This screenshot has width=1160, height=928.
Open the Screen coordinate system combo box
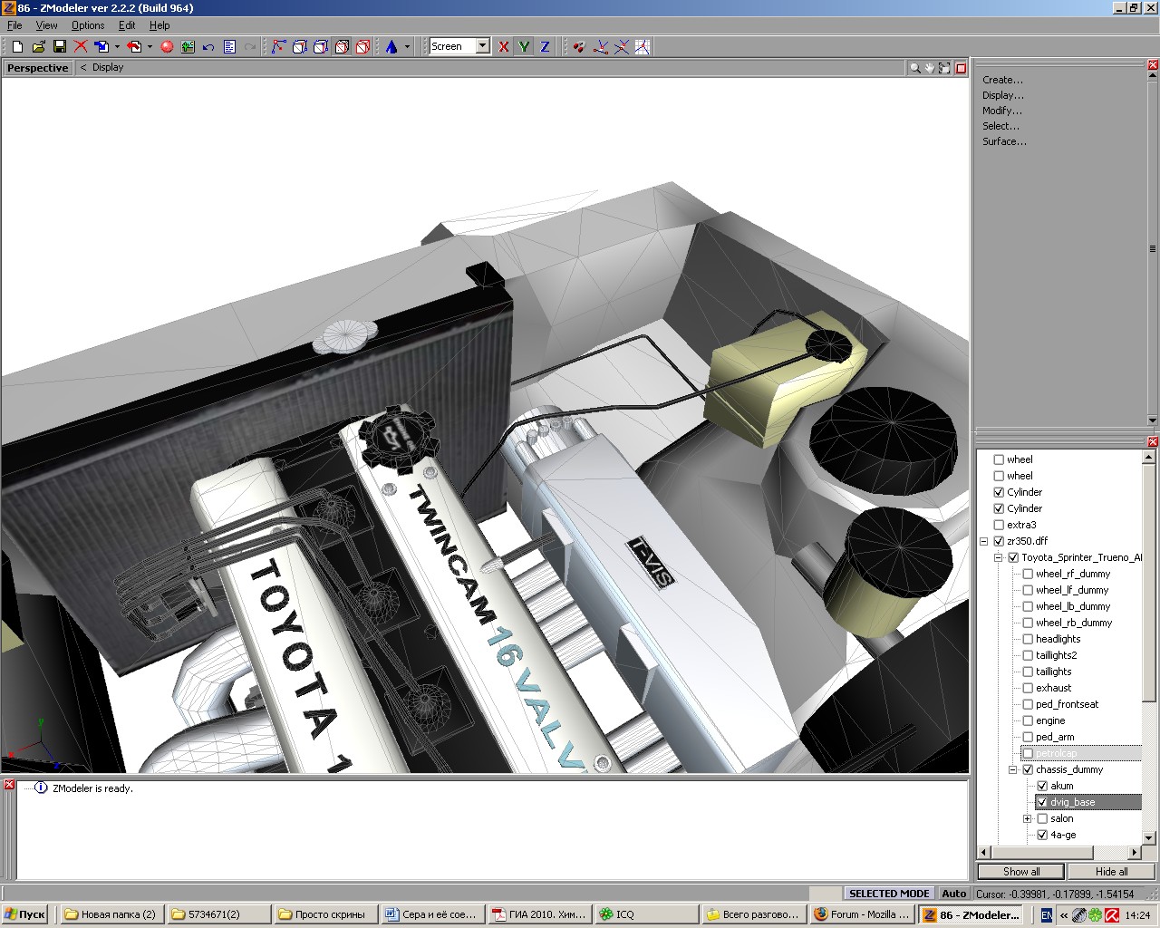coord(459,46)
